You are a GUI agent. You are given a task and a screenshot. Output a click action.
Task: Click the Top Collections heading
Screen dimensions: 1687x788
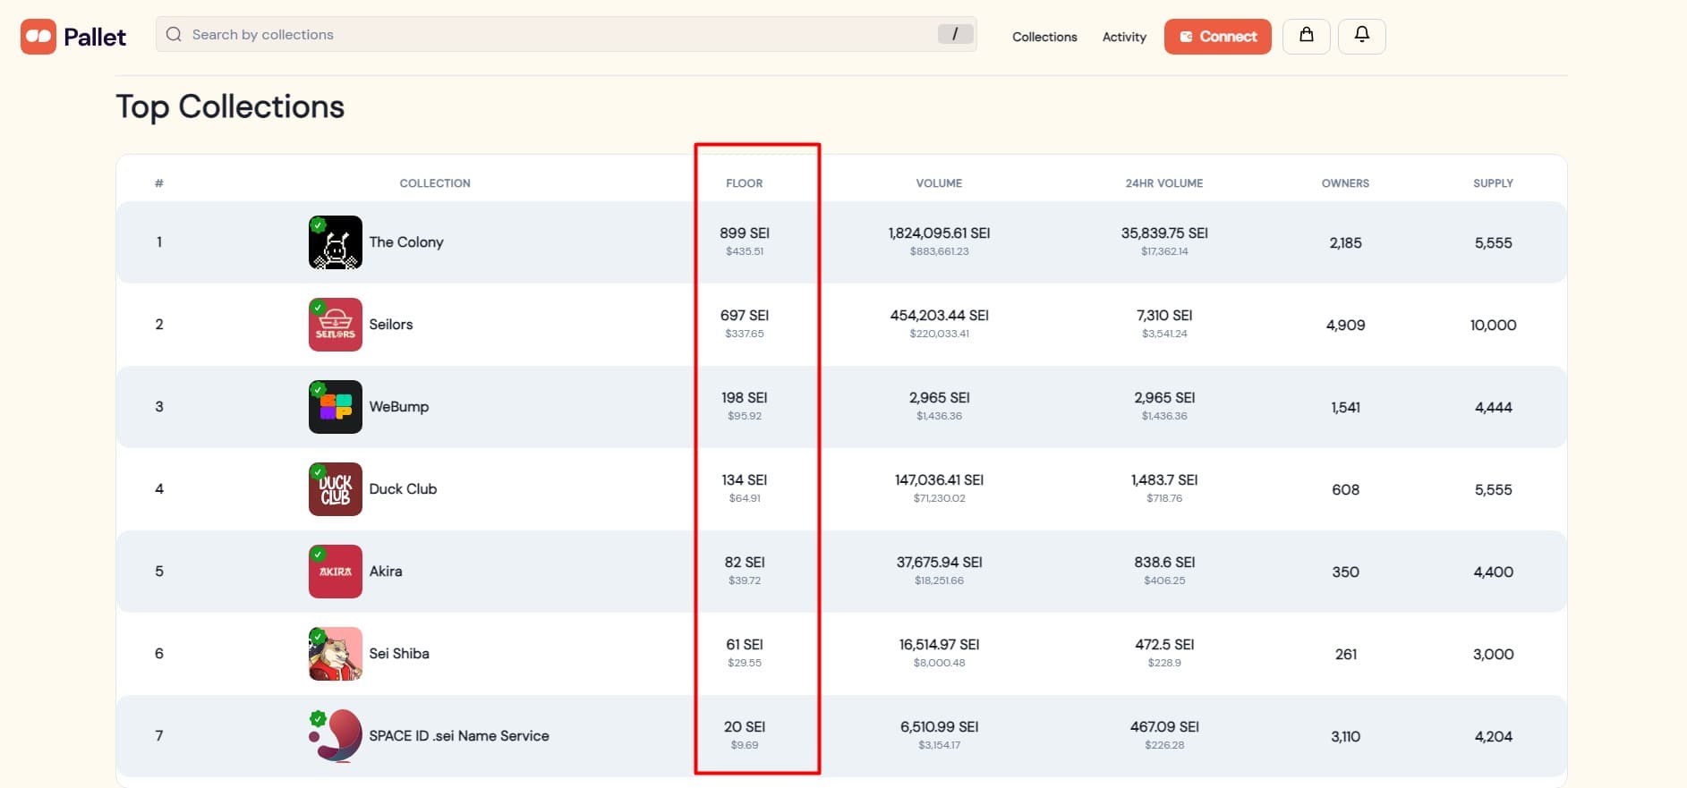230,106
